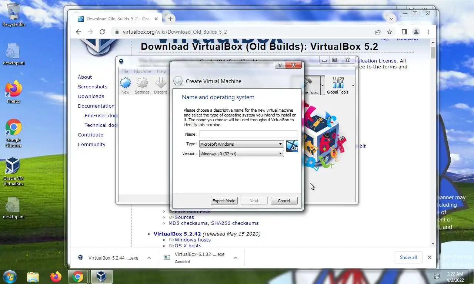Click the MD5 checksums link
The image size is (474, 284).
coord(188,223)
